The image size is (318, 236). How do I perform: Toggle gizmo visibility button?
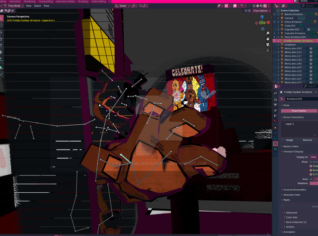coord(227,6)
